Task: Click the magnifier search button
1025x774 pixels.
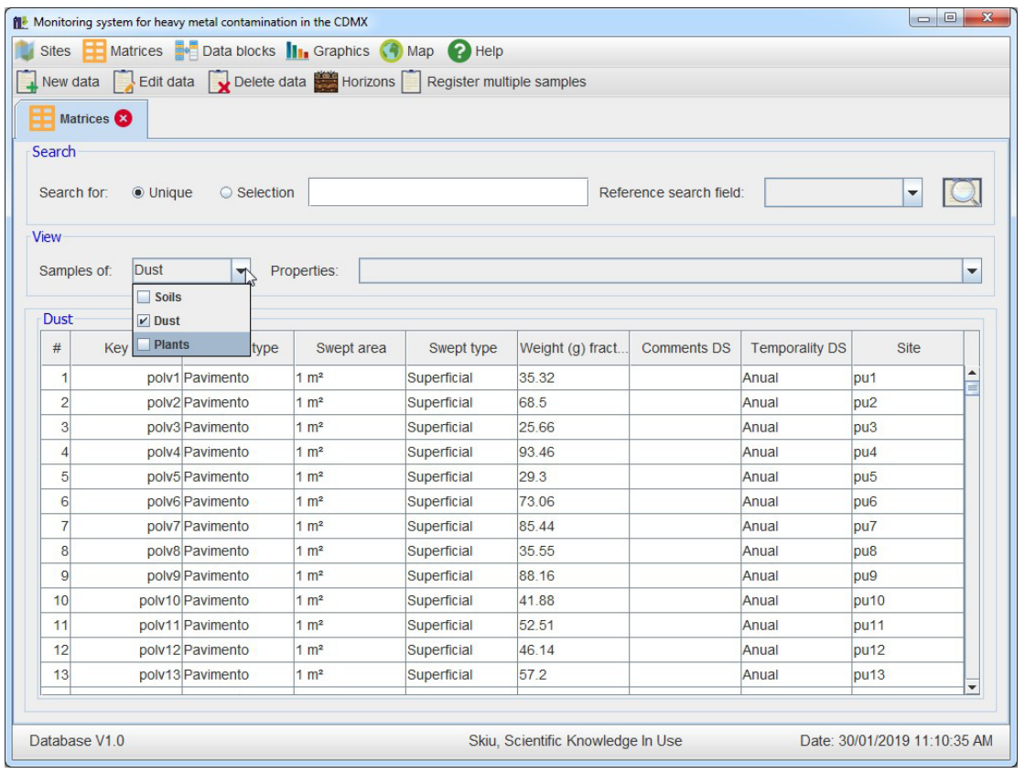Action: coord(962,192)
